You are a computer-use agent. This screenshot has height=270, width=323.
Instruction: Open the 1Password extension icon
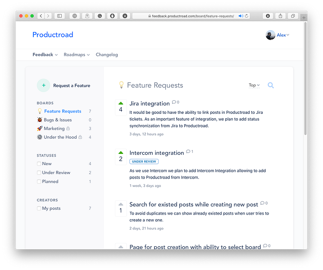(x=75, y=16)
